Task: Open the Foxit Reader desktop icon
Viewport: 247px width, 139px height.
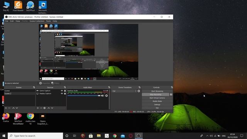Action: click(18, 6)
